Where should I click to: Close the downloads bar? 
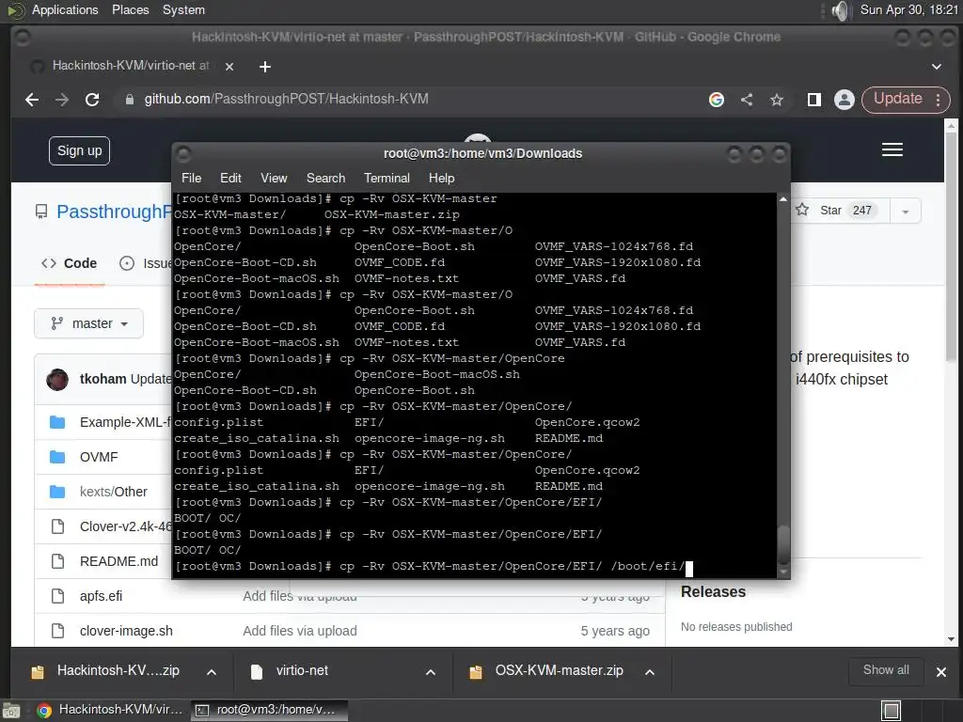(x=940, y=672)
